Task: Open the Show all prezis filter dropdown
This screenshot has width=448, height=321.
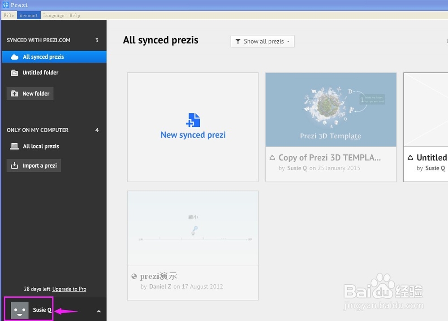Action: click(x=262, y=41)
